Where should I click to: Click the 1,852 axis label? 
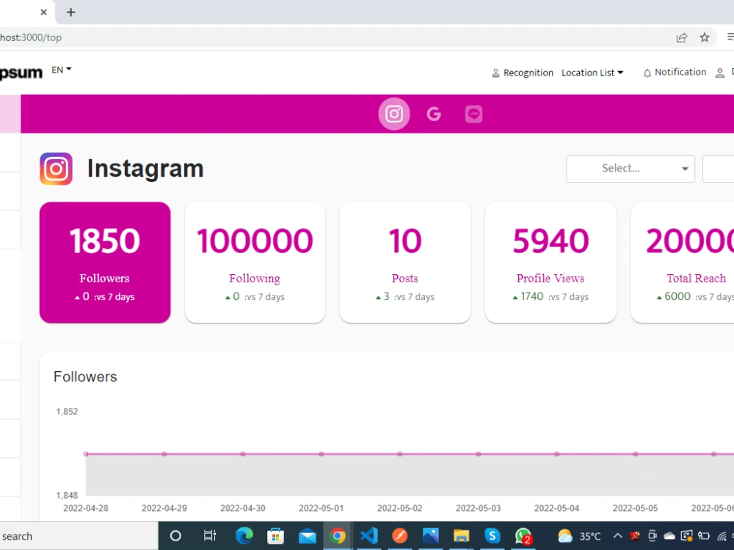(67, 411)
